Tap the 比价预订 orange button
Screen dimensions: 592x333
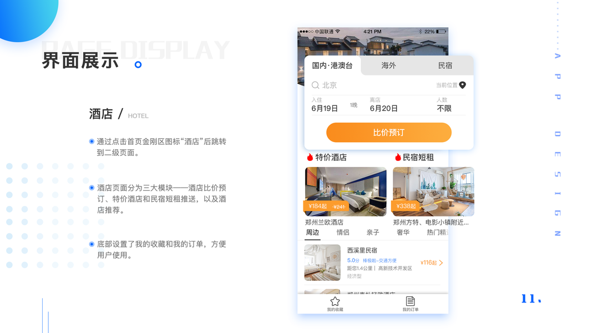[x=389, y=133]
